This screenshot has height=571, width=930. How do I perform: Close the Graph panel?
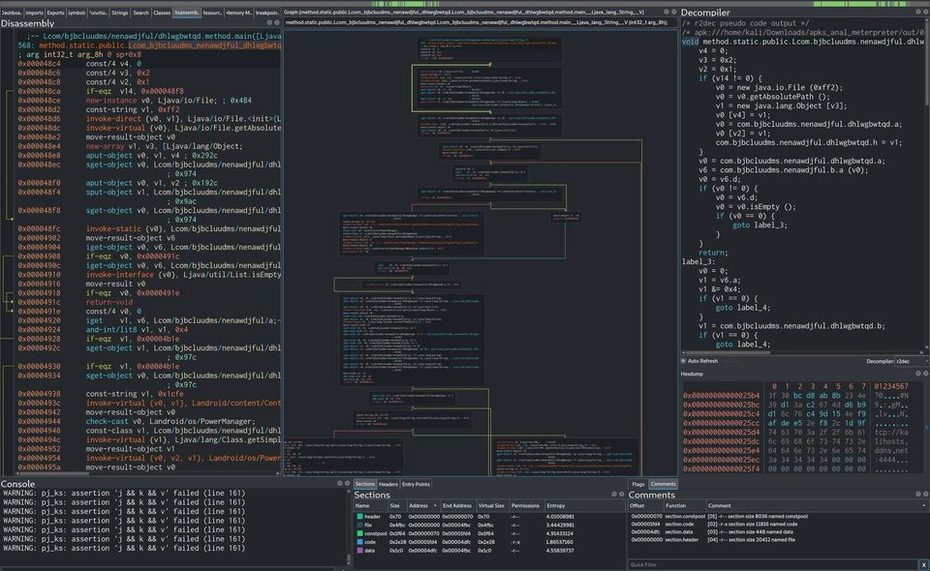point(674,12)
